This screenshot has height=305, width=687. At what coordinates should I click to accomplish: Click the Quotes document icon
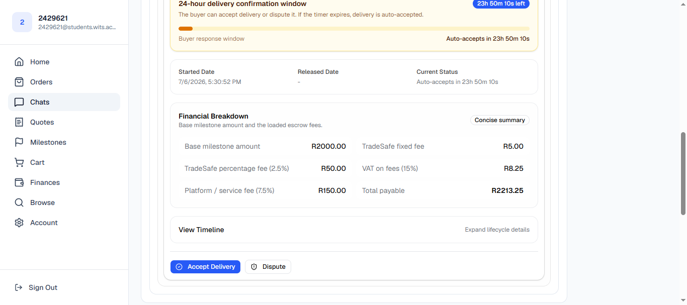19,122
